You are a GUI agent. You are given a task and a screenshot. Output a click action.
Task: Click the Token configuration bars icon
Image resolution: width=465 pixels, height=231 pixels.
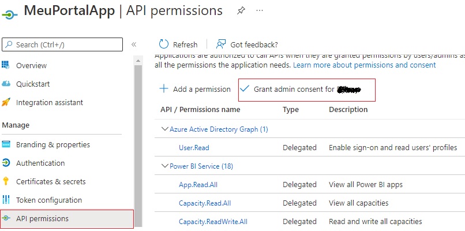click(x=6, y=200)
